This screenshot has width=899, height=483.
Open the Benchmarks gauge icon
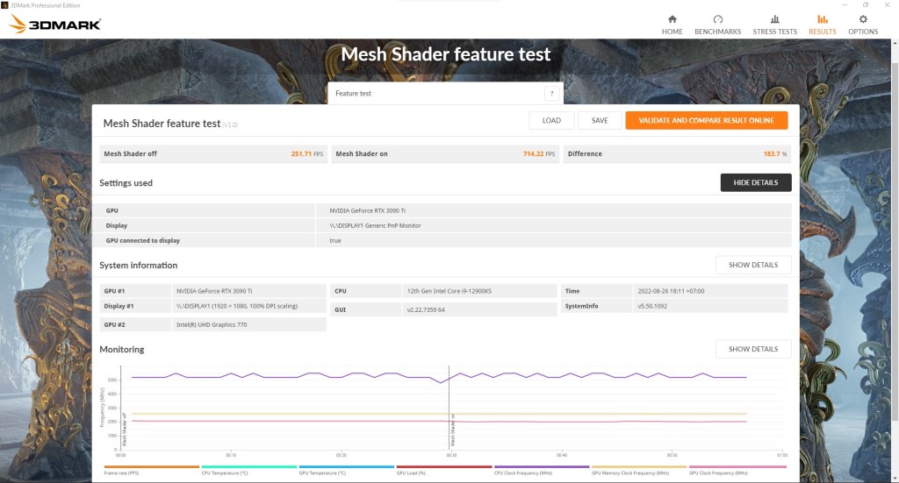click(718, 19)
